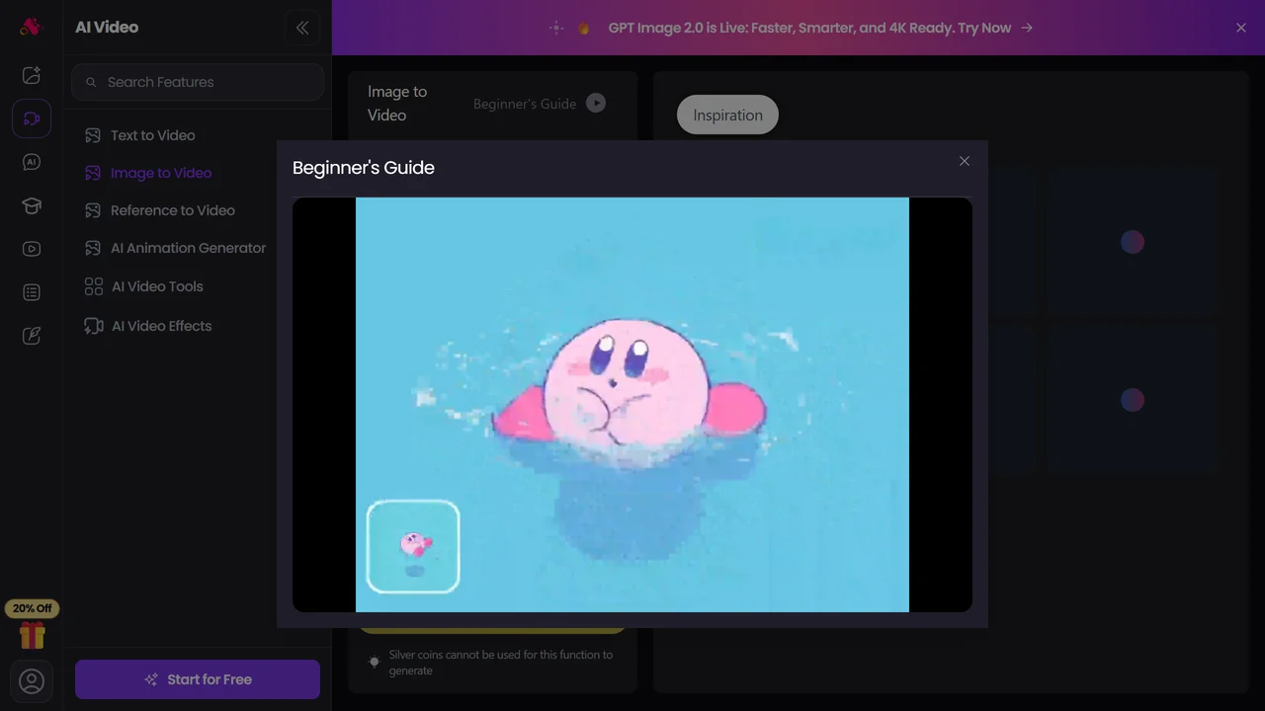Click the Beginner's Guide link in the panel header
Viewport: 1265px width, 711px height.
(525, 104)
